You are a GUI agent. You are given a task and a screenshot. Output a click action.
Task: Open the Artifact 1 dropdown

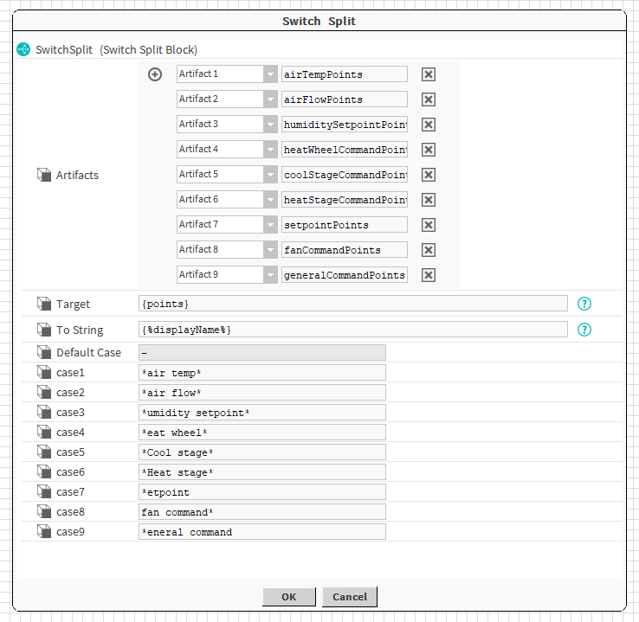point(270,74)
